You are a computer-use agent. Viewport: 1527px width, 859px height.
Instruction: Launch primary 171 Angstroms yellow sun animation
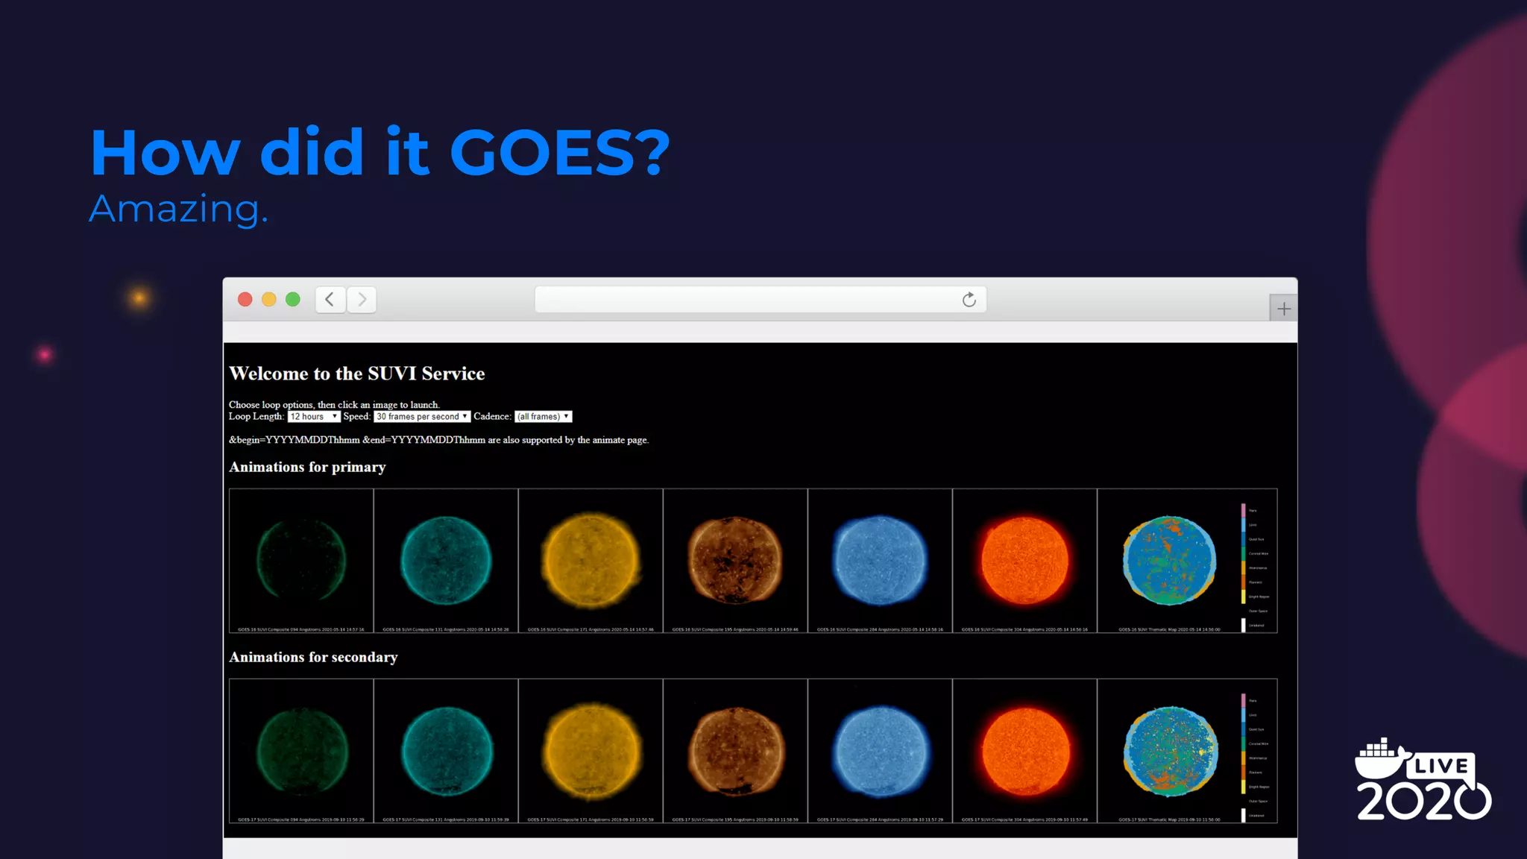pyautogui.click(x=591, y=561)
